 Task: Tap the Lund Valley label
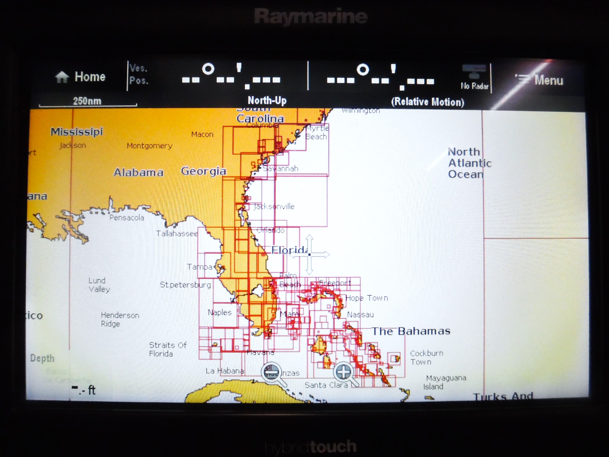click(x=99, y=285)
